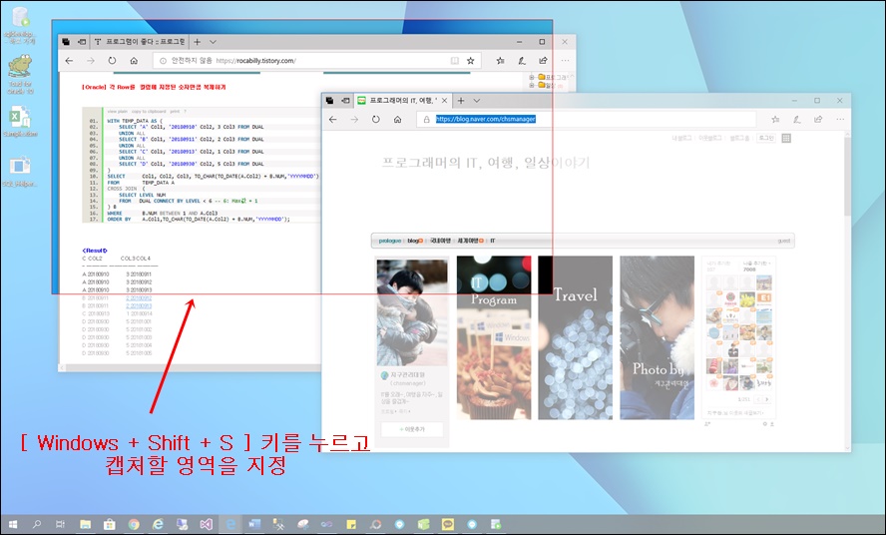This screenshot has height=535, width=886.
Task: Open tab list chevron in Naver blog window
Action: [477, 101]
